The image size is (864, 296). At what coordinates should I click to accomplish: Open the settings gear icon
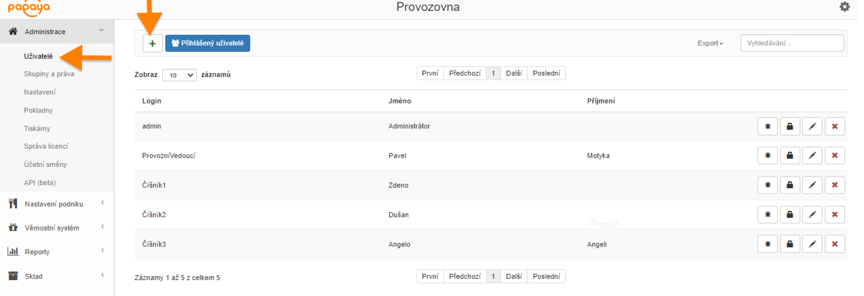[x=844, y=7]
